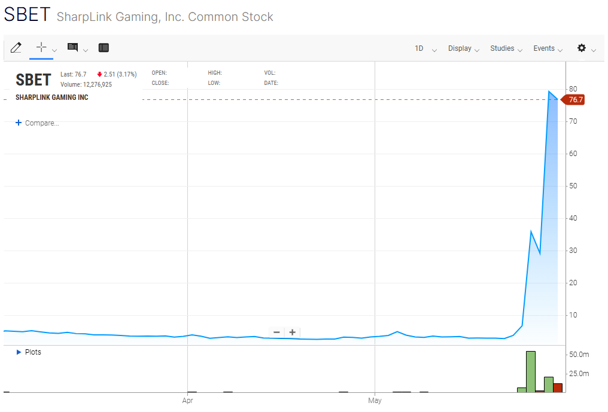Viewport: 608px width, 412px height.
Task: Activate the crosshair cursor tool
Action: click(41, 48)
